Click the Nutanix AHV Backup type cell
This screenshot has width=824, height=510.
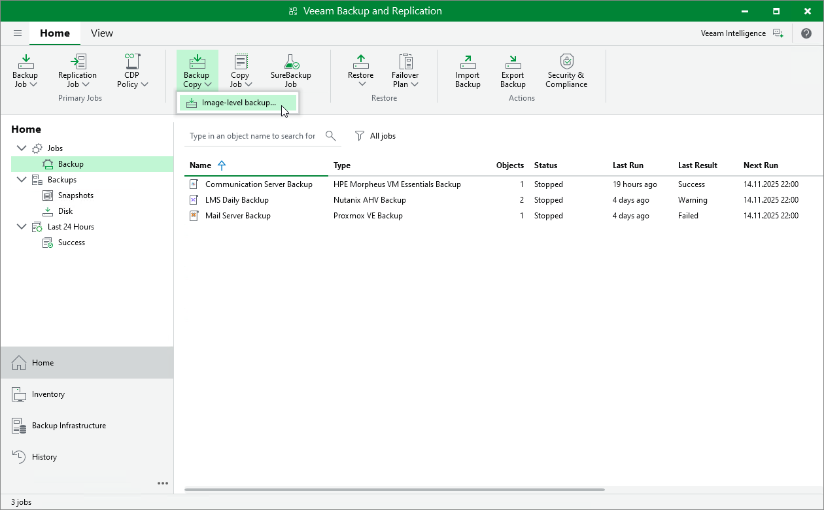pyautogui.click(x=369, y=200)
